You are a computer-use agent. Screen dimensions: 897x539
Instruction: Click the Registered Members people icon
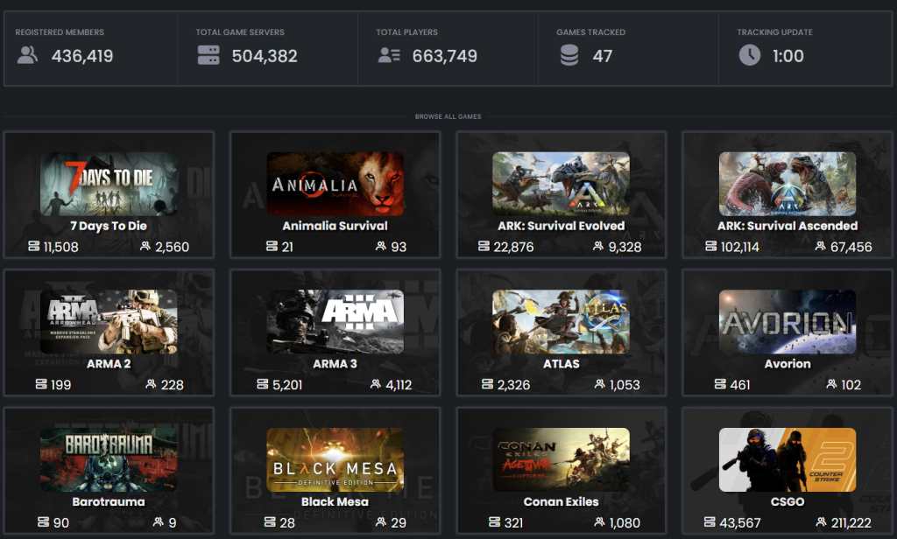[x=27, y=55]
